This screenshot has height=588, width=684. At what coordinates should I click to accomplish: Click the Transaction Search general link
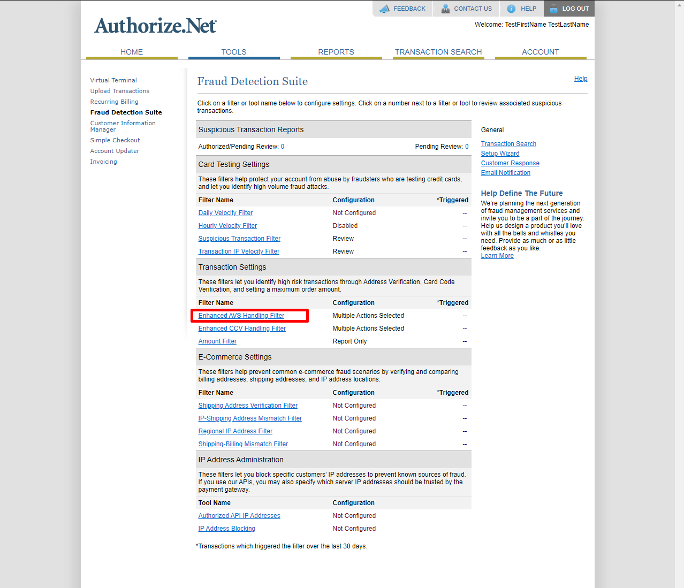point(508,144)
